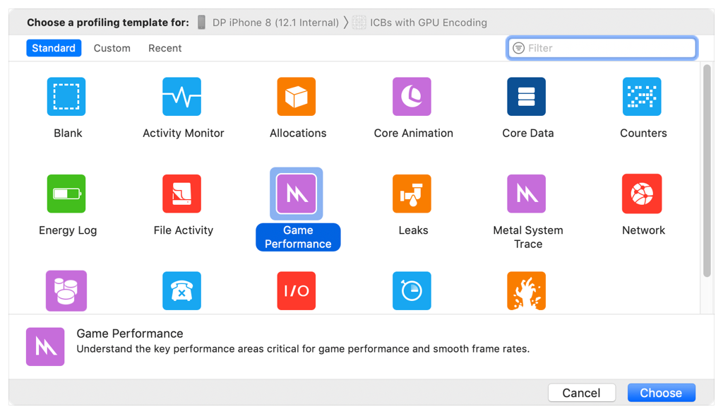Select the Core Animation template icon
723x414 pixels.
coord(412,97)
